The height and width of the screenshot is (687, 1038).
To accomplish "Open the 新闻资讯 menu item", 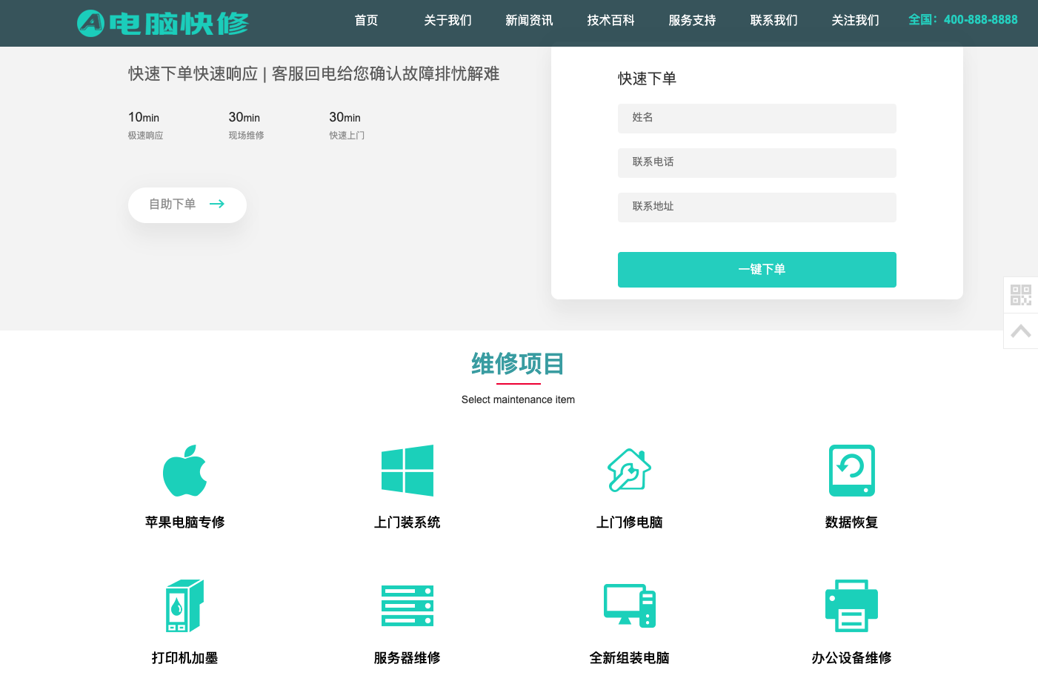I will point(530,20).
